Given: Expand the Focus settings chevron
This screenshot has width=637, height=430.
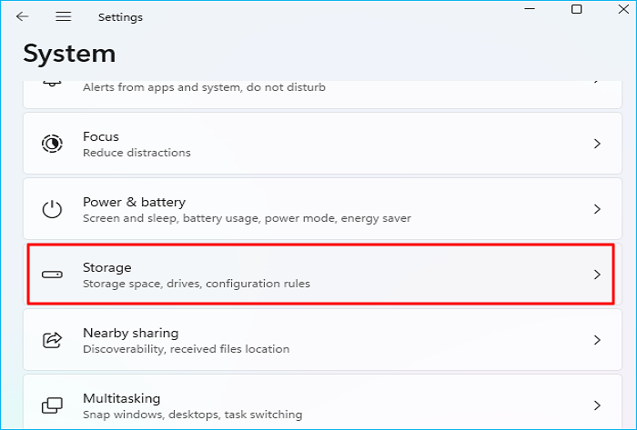Looking at the screenshot, I should (x=597, y=144).
